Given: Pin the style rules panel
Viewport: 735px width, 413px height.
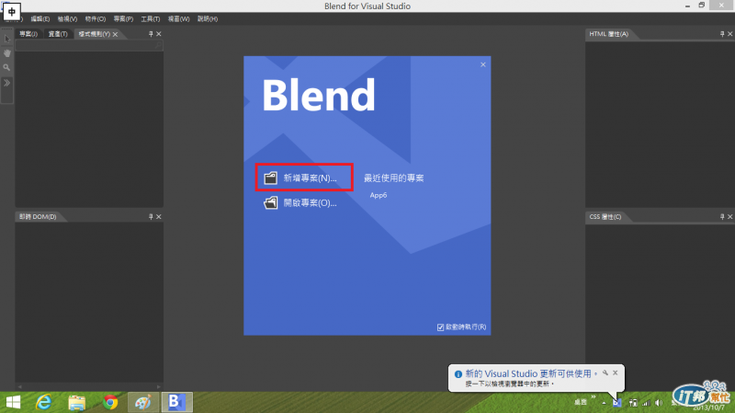Looking at the screenshot, I should pyautogui.click(x=151, y=34).
